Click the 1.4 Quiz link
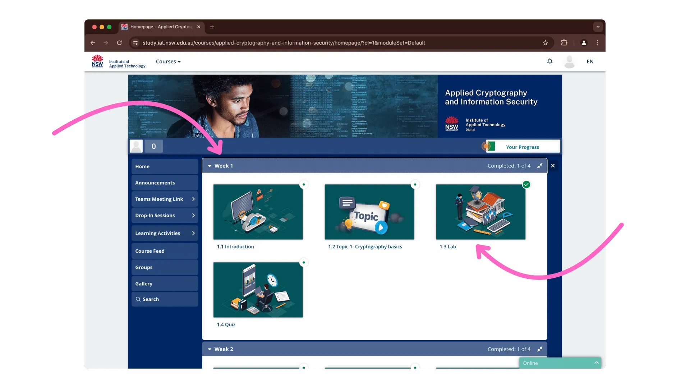The height and width of the screenshot is (388, 690). [x=226, y=324]
